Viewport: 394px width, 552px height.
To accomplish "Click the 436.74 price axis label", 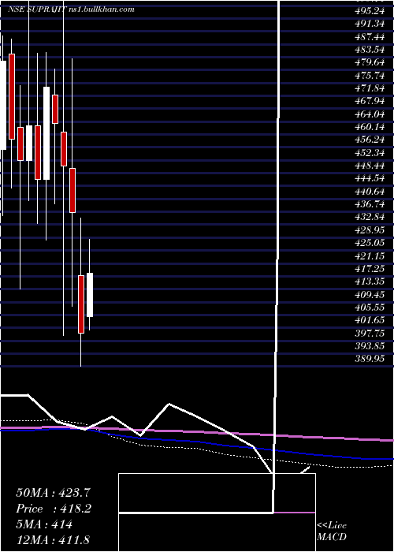I will click(x=370, y=204).
